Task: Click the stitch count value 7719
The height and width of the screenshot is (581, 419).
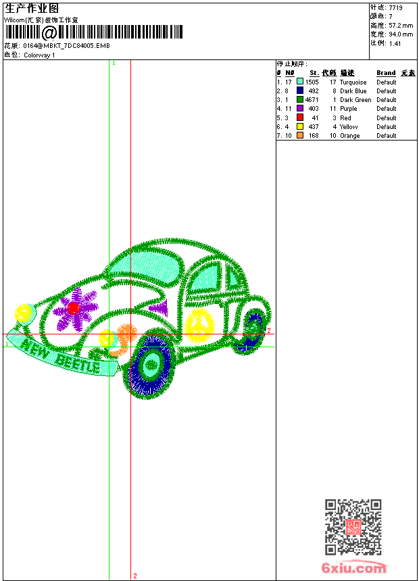Action: tap(395, 7)
